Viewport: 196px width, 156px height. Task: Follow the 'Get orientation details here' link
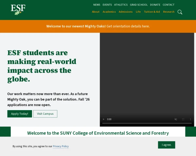128,26
